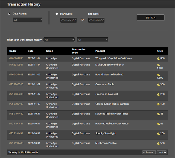This screenshot has width=175, height=158.
Task: Open order #762961895
Action: pyautogui.click(x=16, y=58)
